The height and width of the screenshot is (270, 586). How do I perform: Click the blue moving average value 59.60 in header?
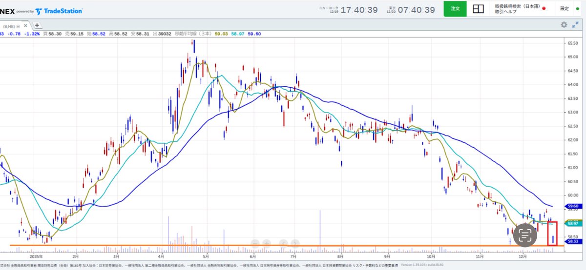(x=254, y=34)
